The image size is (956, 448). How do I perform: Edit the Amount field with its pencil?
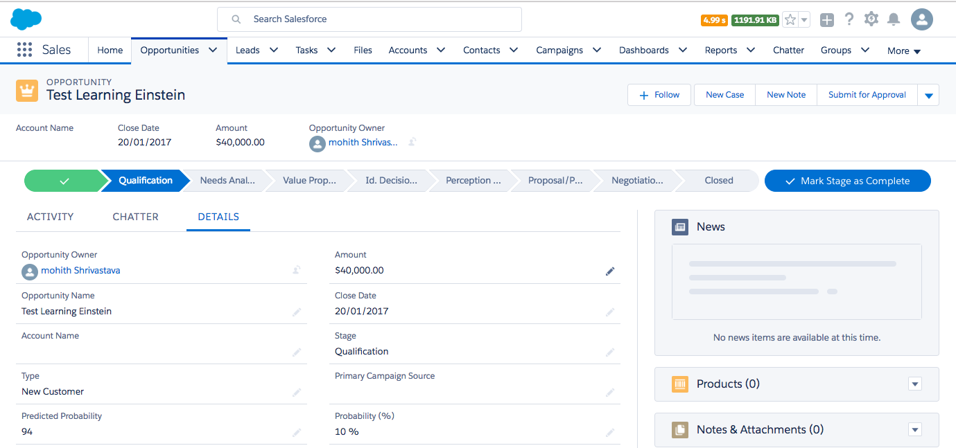[x=610, y=271]
